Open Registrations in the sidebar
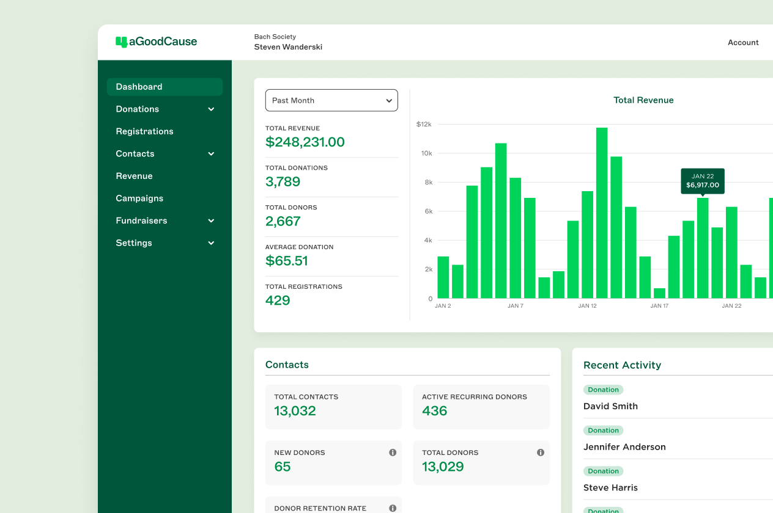The width and height of the screenshot is (773, 513). point(144,131)
